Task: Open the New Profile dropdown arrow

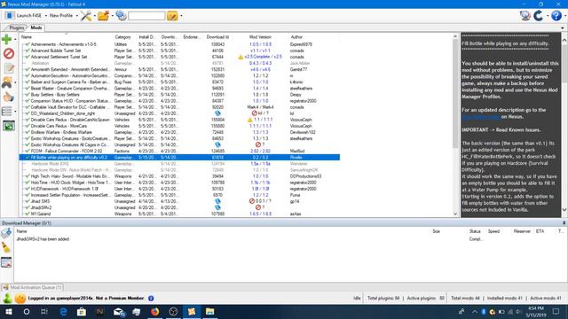Action: 77,16
